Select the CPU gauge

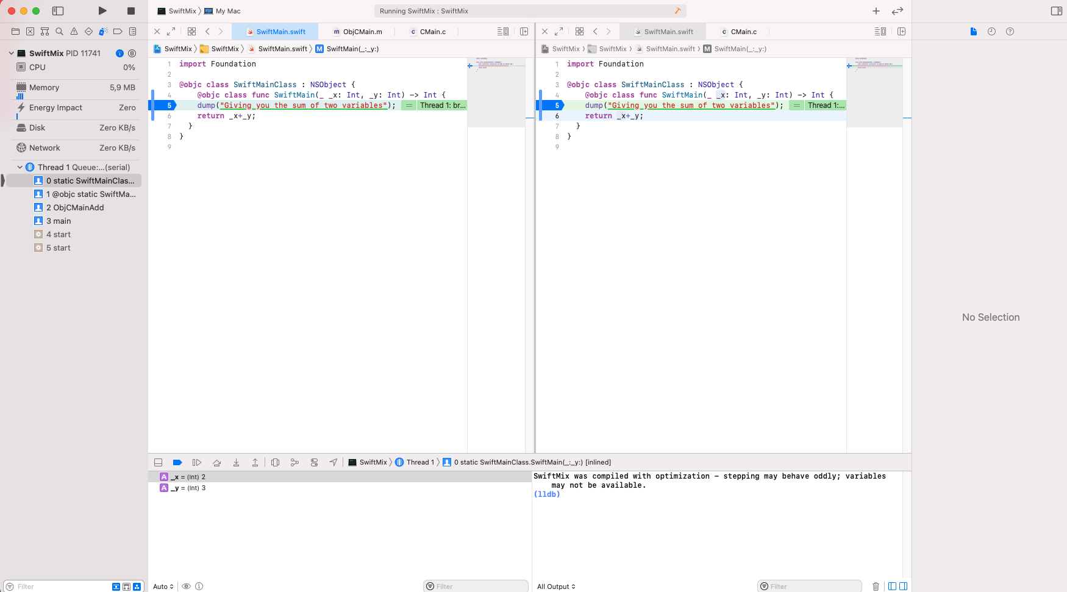click(x=76, y=67)
